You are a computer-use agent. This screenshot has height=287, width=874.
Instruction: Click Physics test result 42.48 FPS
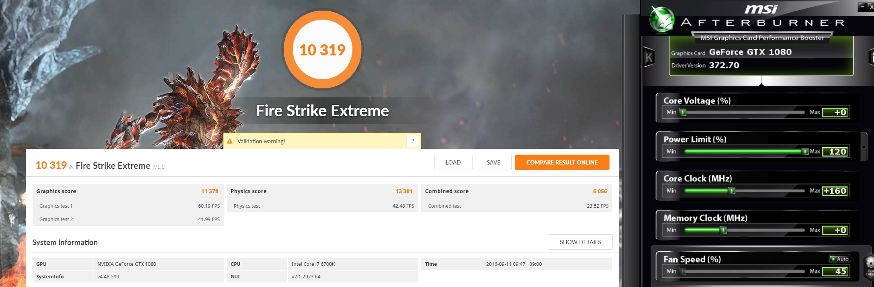[403, 206]
